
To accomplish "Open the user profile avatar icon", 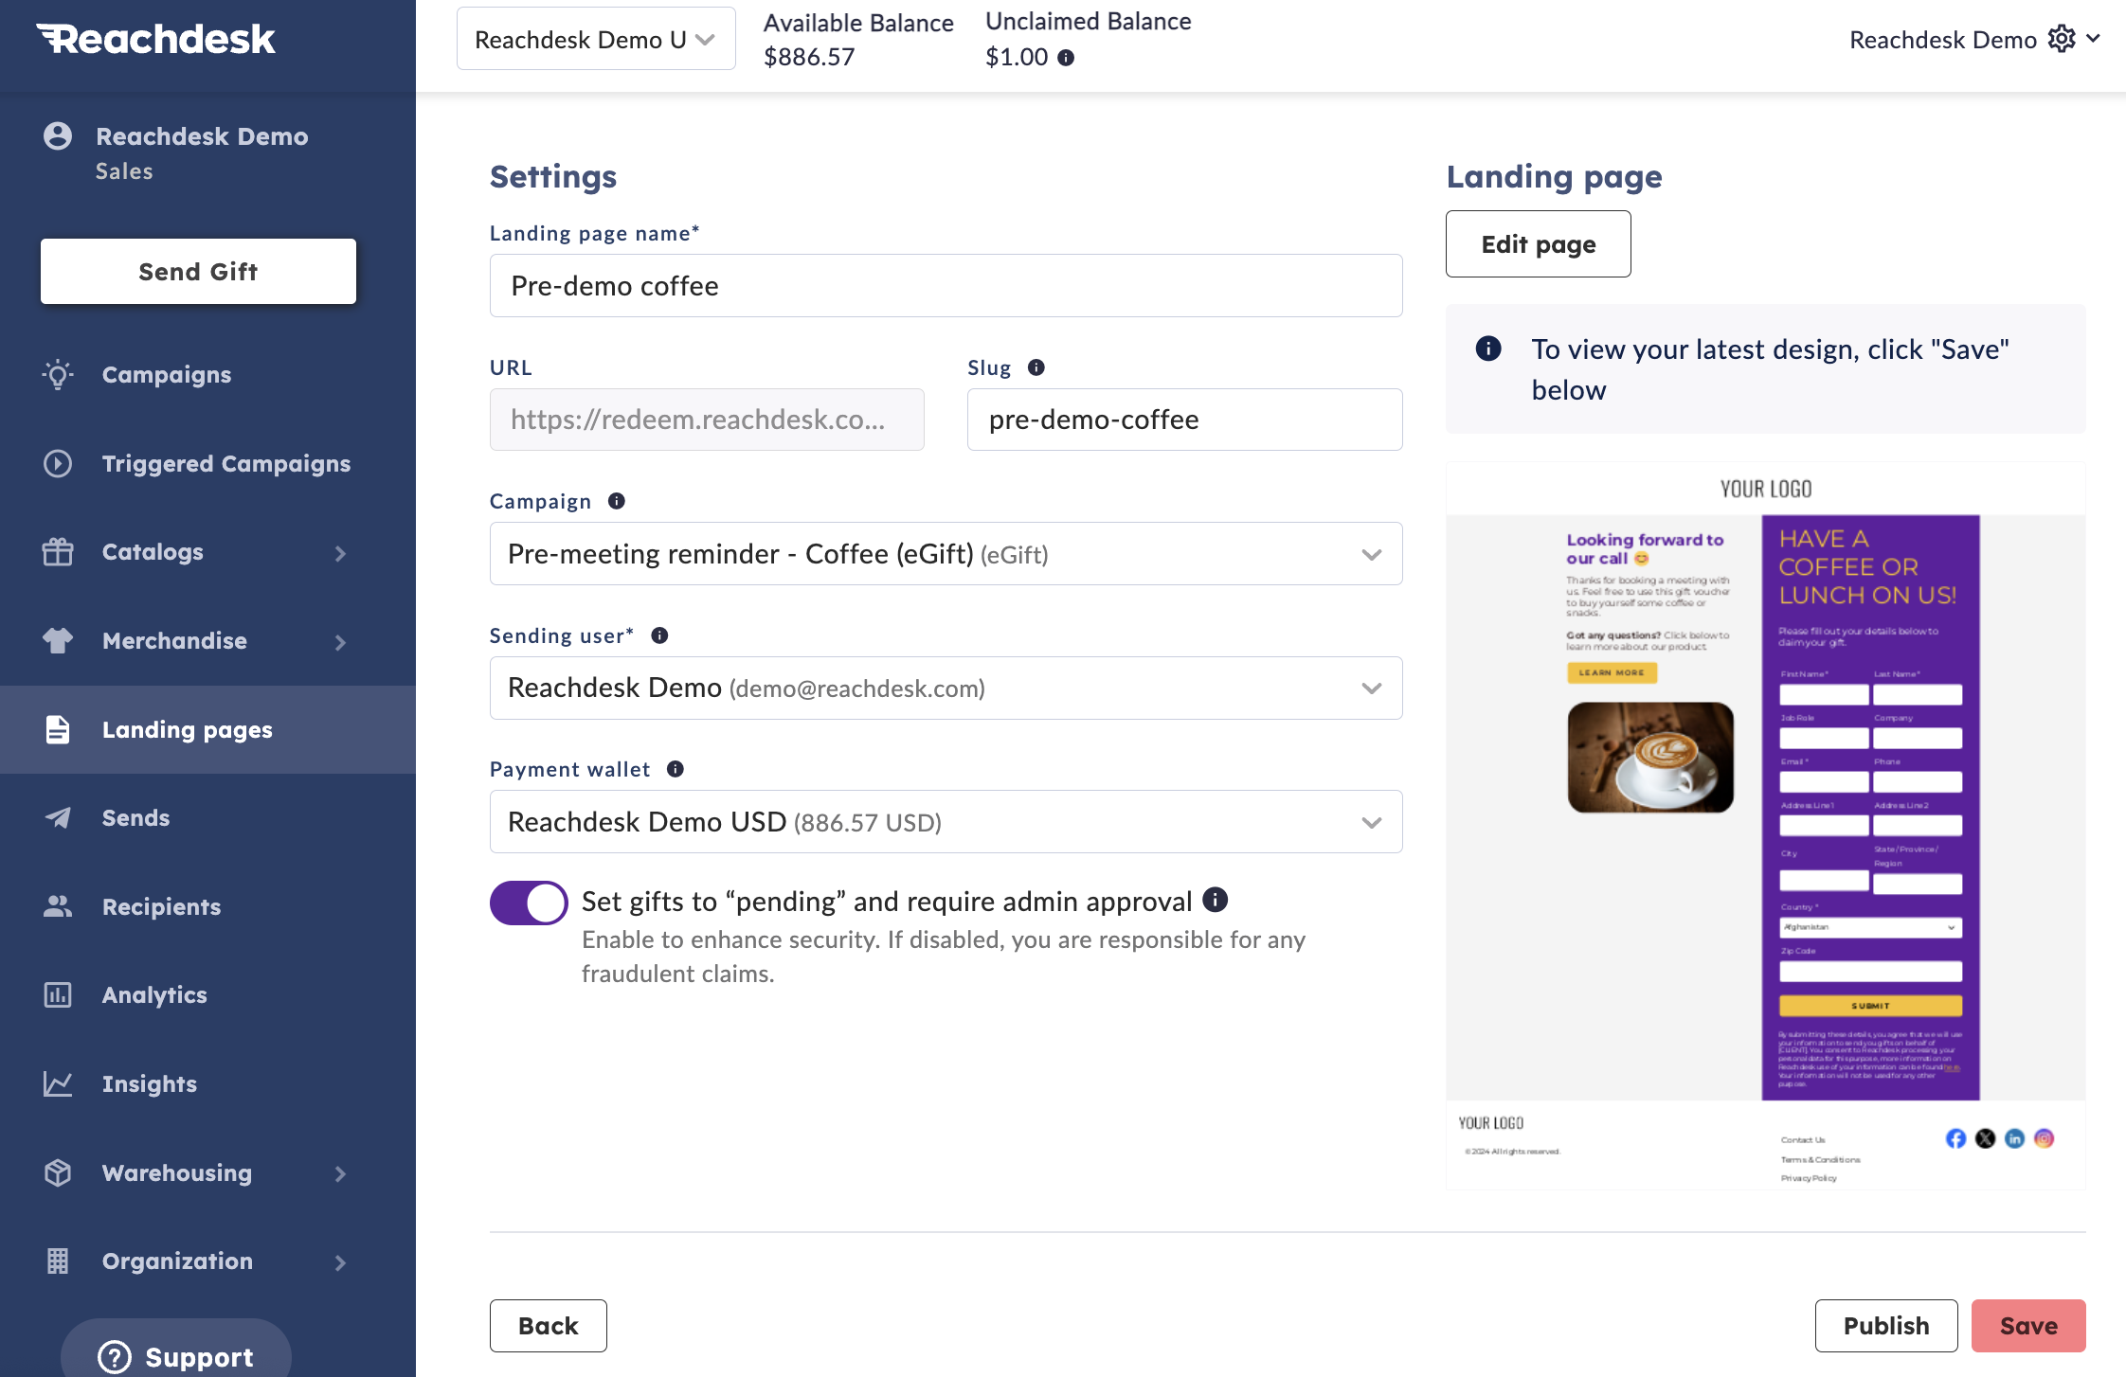I will [58, 136].
